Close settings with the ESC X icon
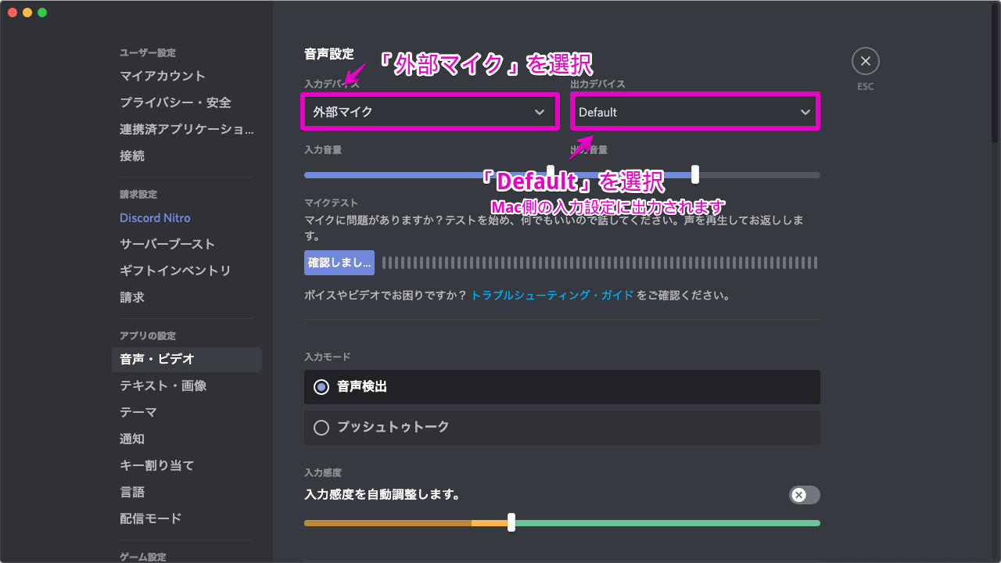Viewport: 1001px width, 563px height. click(866, 61)
